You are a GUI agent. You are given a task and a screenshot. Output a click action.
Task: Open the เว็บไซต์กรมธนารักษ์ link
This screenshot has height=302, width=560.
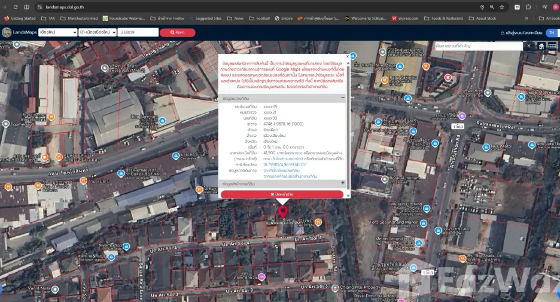coord(287,158)
